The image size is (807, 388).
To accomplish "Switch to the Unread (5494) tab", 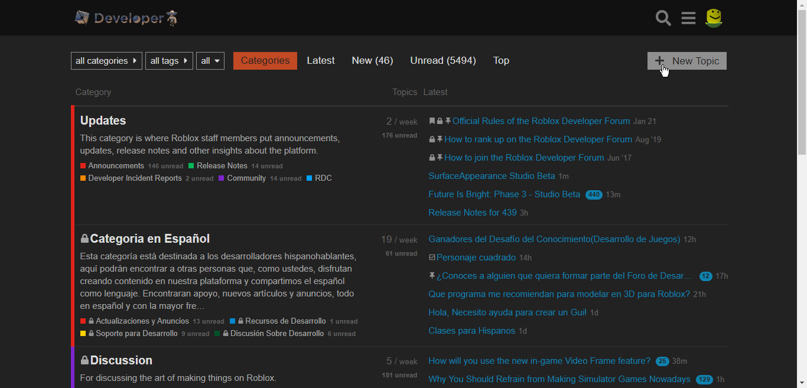I will tap(443, 61).
